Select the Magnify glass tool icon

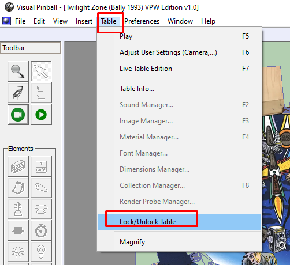click(18, 71)
